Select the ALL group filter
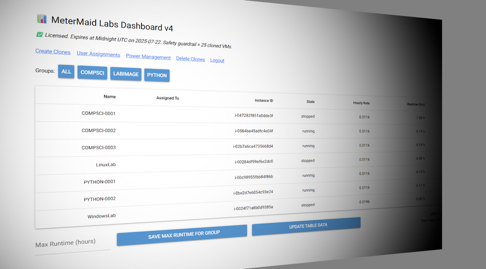The image size is (486, 269). coord(66,72)
